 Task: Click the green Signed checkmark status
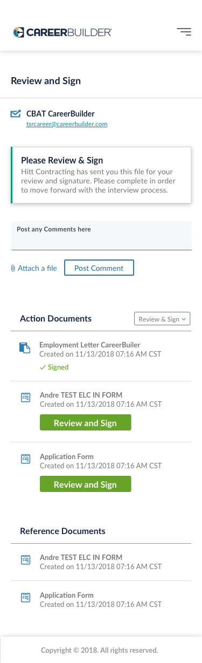(54, 367)
